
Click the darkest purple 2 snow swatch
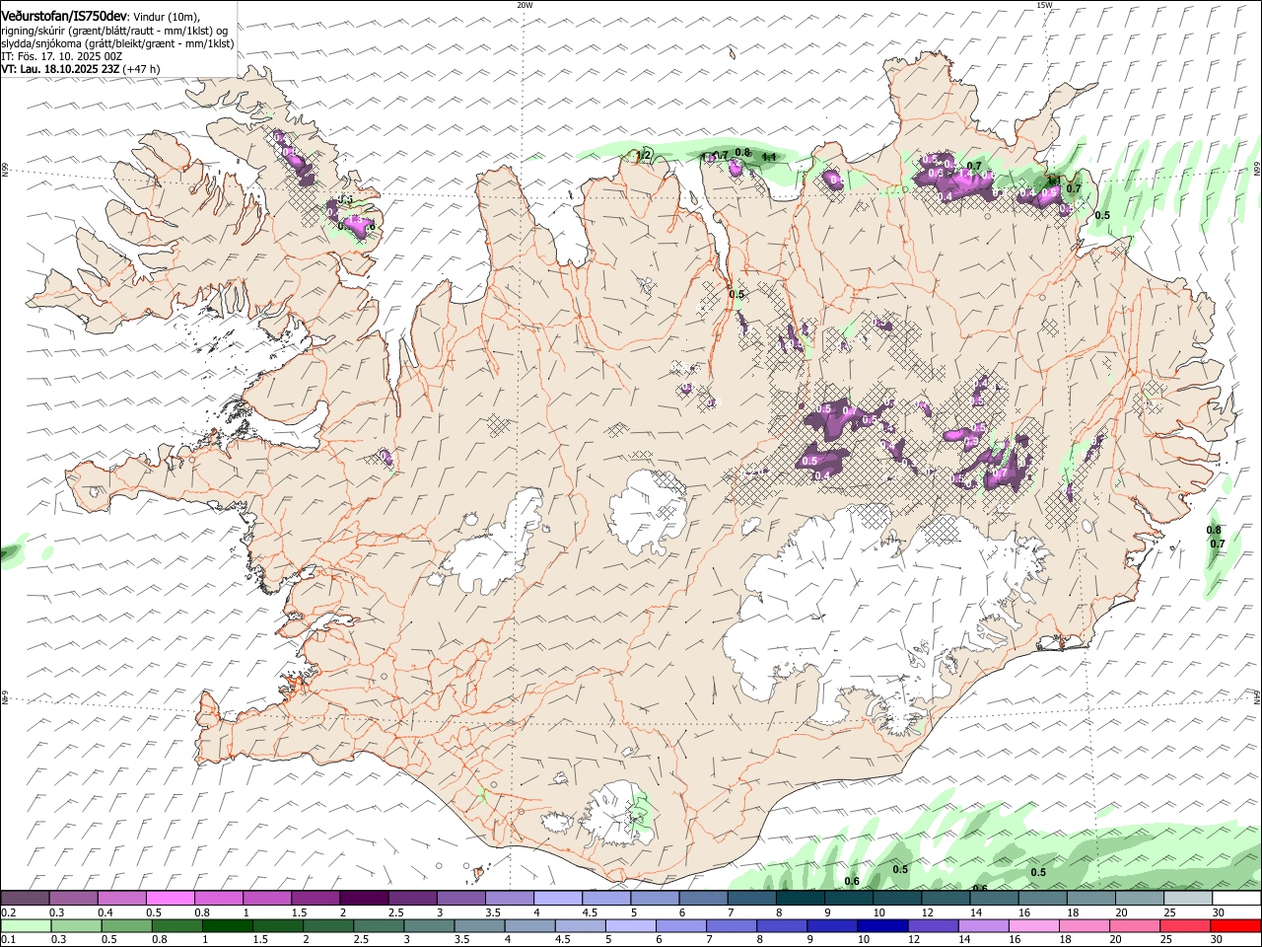tap(364, 899)
